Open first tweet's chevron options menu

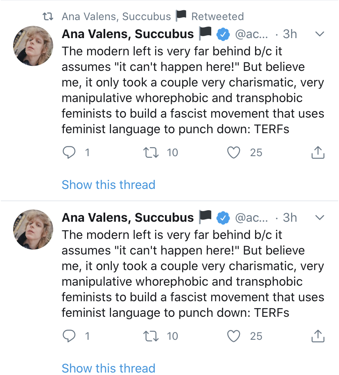pos(319,34)
